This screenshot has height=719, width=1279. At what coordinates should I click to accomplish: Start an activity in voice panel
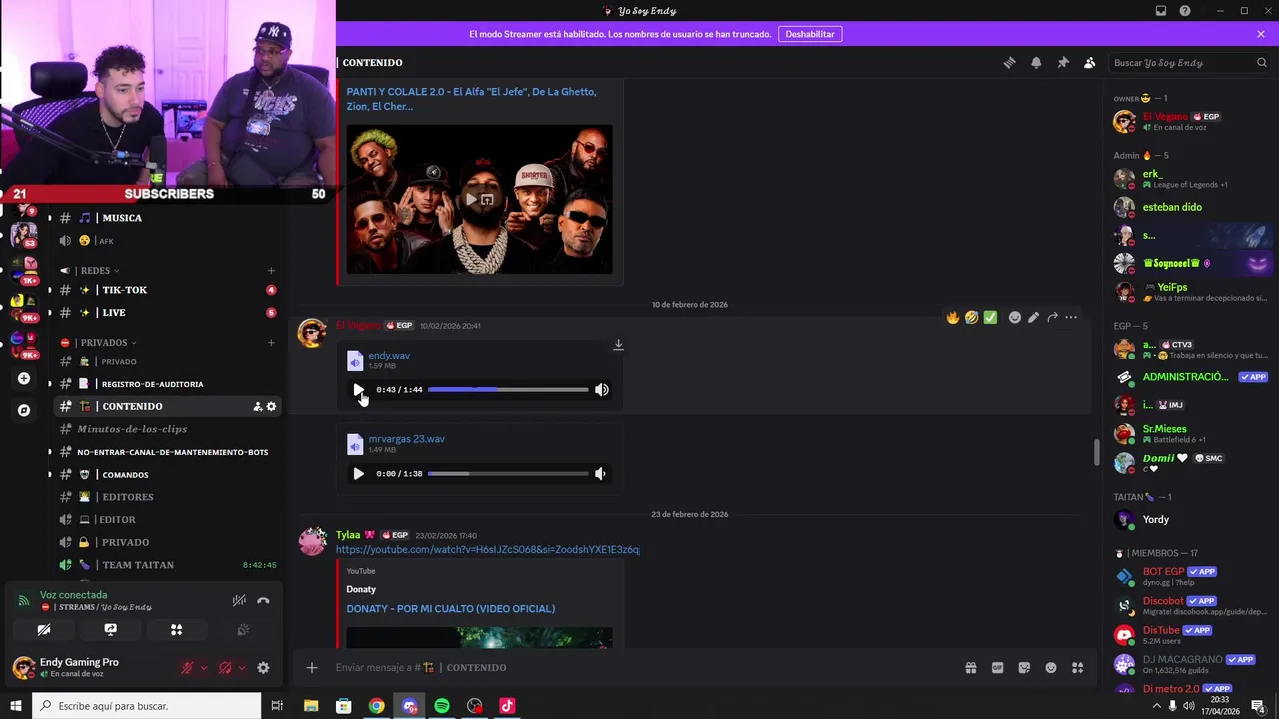(176, 630)
